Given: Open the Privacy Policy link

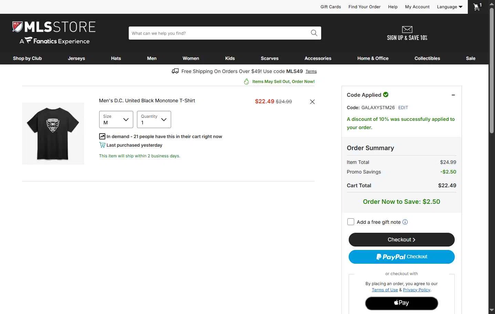Looking at the screenshot, I should pos(417,290).
